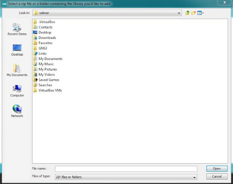Image resolution: width=233 pixels, height=184 pixels.
Task: Go to Desktop in the left sidebar
Action: point(17,50)
